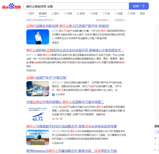Click the 采购 icon before its label
Viewport: 159px width, 154px height.
[129, 14]
